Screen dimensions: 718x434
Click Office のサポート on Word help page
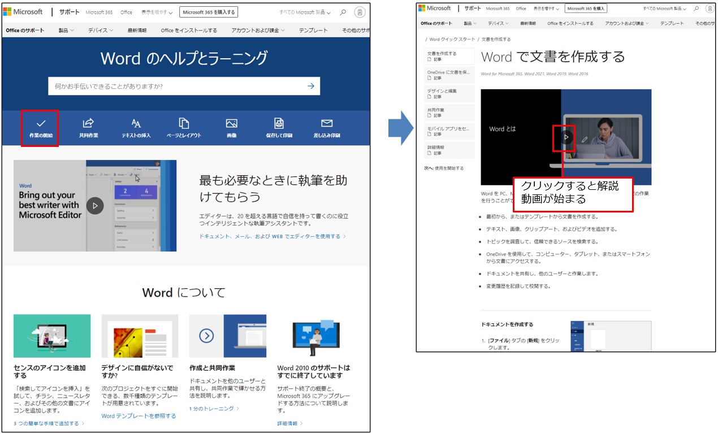point(25,30)
